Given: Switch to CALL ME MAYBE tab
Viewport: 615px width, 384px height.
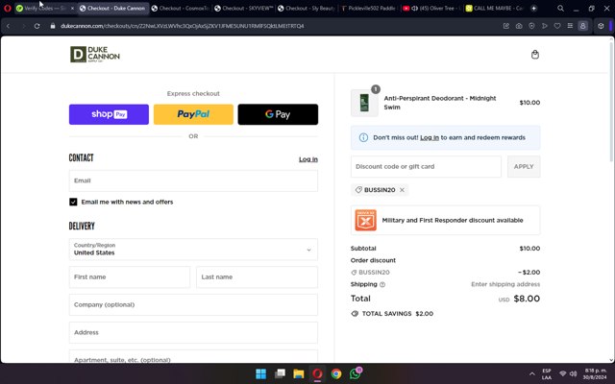Looking at the screenshot, I should click(495, 9).
